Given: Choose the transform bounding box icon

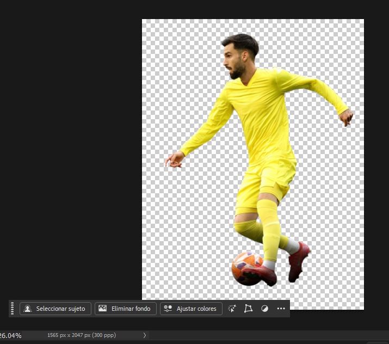Looking at the screenshot, I should point(248,309).
